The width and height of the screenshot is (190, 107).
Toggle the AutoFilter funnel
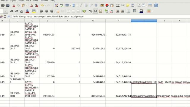coord(96,5)
